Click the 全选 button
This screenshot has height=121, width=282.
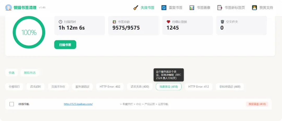[x=11, y=73]
